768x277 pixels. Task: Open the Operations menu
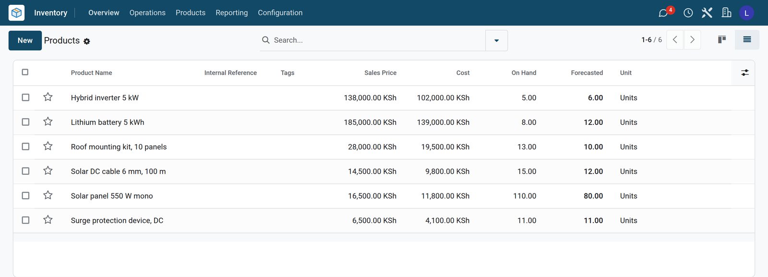tap(147, 13)
